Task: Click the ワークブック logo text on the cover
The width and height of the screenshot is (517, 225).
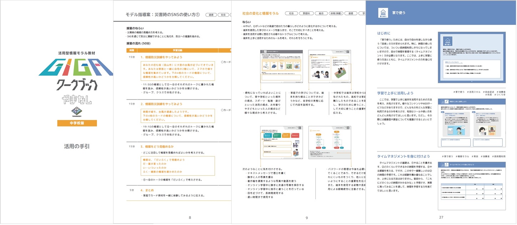Action: 77,85
